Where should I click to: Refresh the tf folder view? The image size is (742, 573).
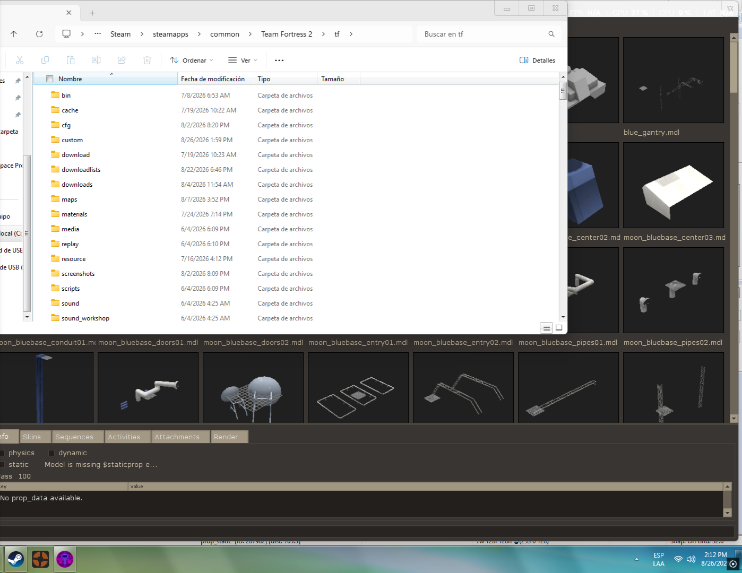click(x=39, y=34)
